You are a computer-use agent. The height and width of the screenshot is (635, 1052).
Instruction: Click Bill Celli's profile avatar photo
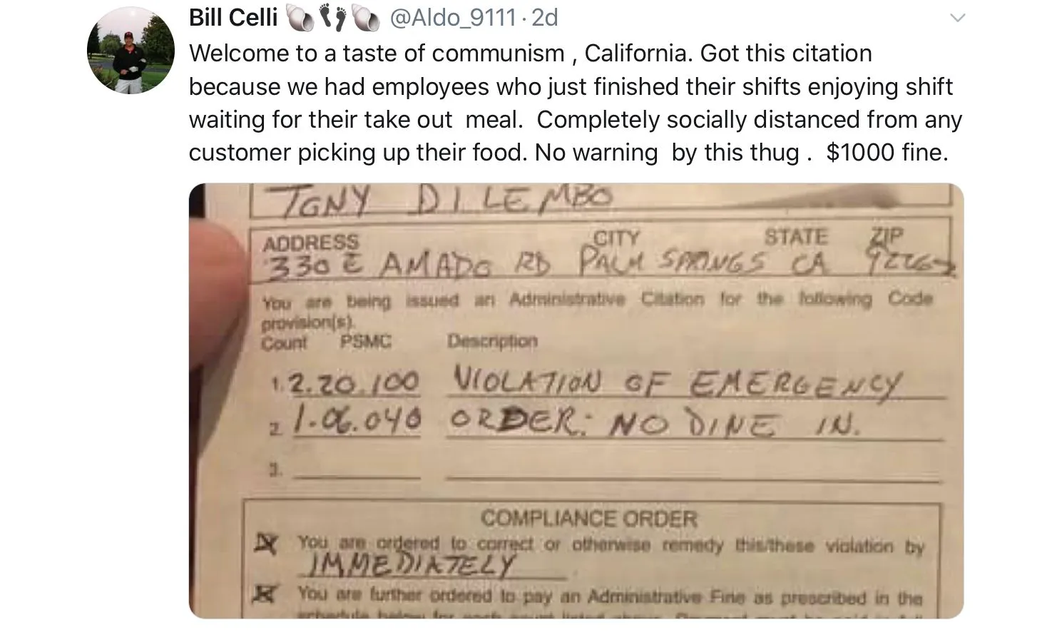pyautogui.click(x=131, y=51)
